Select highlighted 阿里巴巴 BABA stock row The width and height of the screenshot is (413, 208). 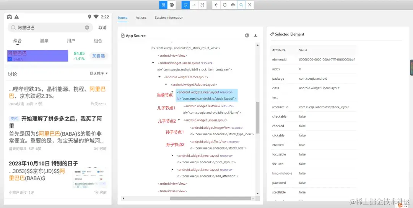coord(37,56)
